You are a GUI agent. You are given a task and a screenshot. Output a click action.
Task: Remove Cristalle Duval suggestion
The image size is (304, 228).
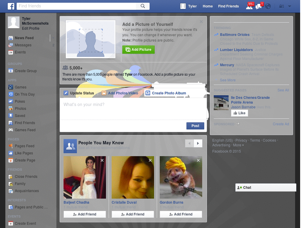pos(150,160)
